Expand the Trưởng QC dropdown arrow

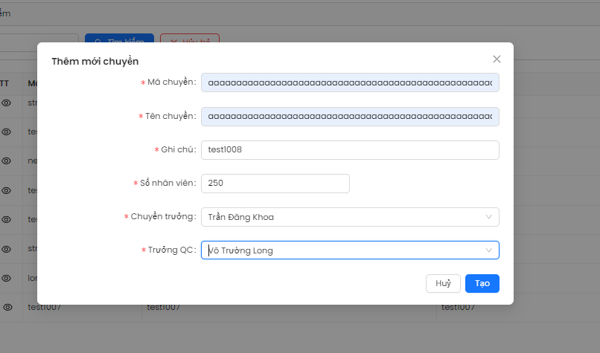[489, 250]
